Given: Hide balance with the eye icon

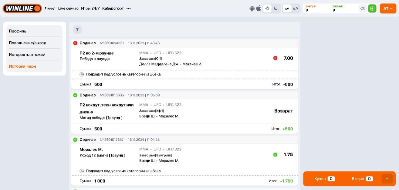Looking at the screenshot, I should tap(363, 9).
